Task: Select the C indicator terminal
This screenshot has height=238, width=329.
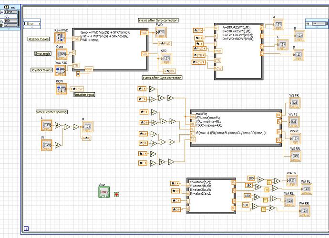Action: (x=282, y=44)
